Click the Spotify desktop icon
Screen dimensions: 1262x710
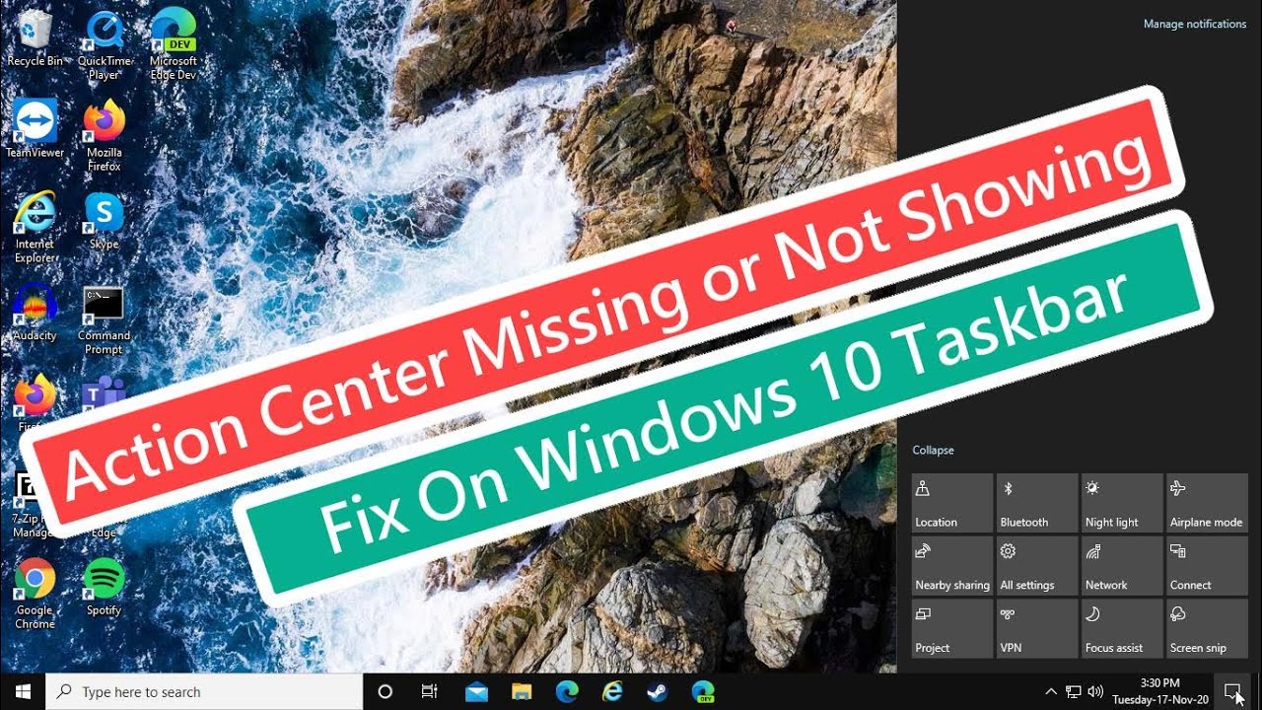(x=104, y=588)
